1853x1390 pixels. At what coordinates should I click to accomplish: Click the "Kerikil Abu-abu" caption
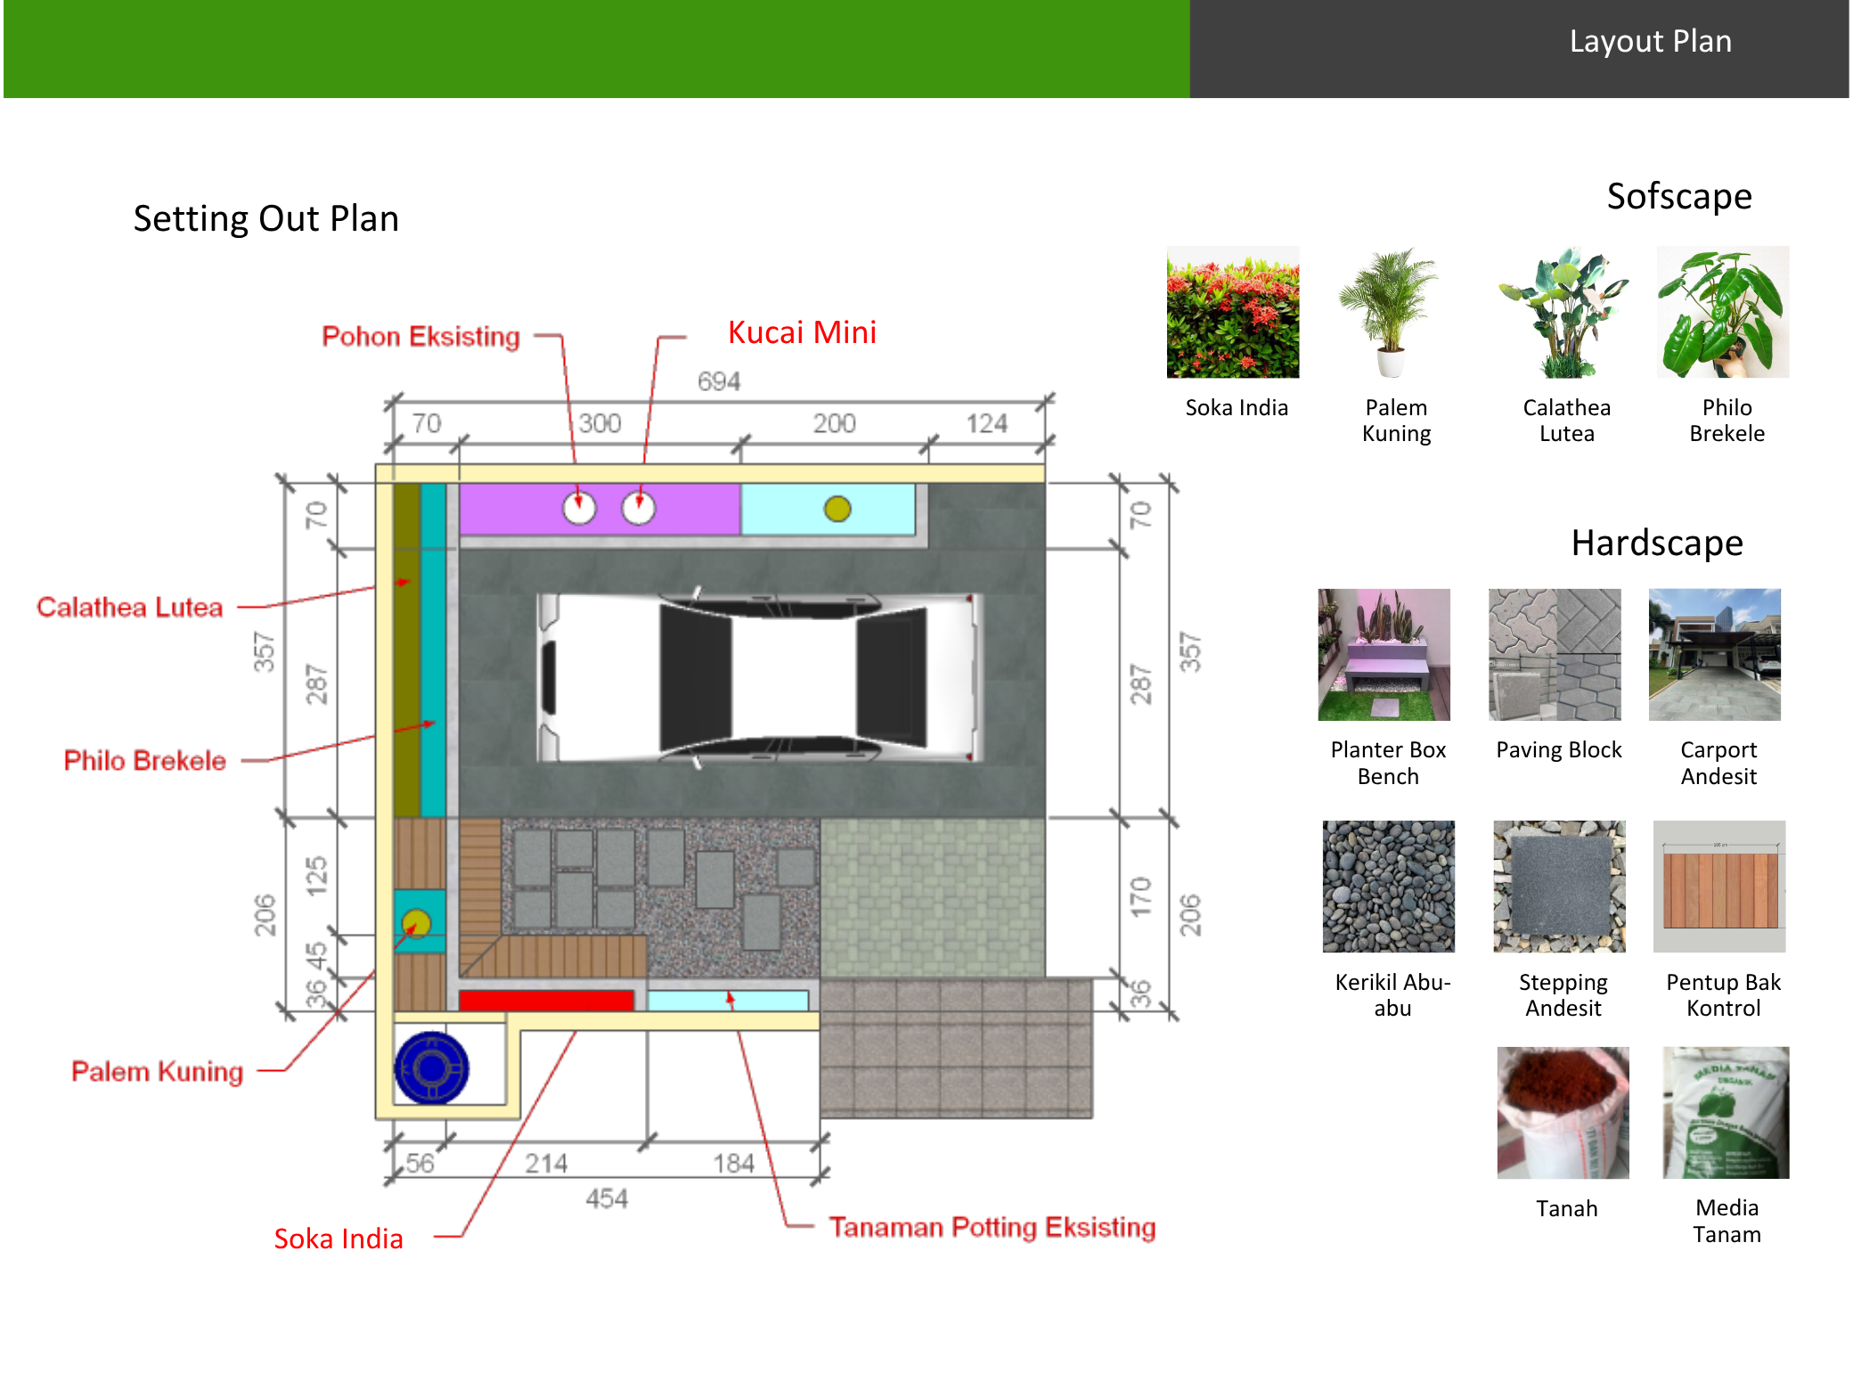tap(1392, 995)
